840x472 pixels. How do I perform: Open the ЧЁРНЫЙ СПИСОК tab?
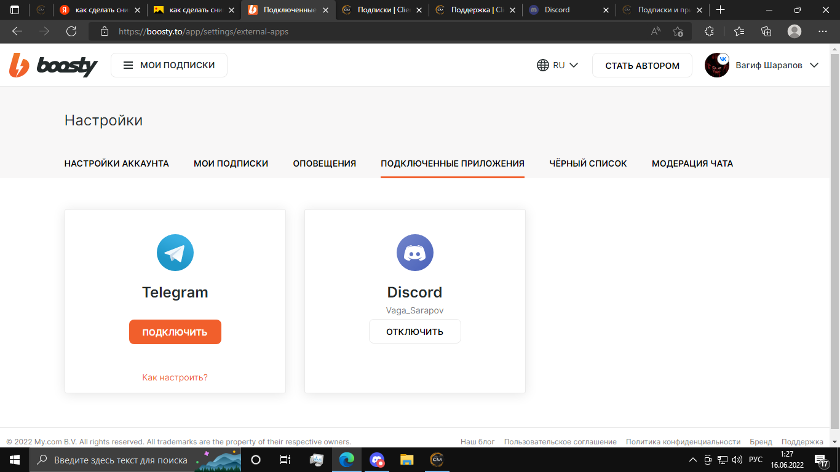[588, 163]
